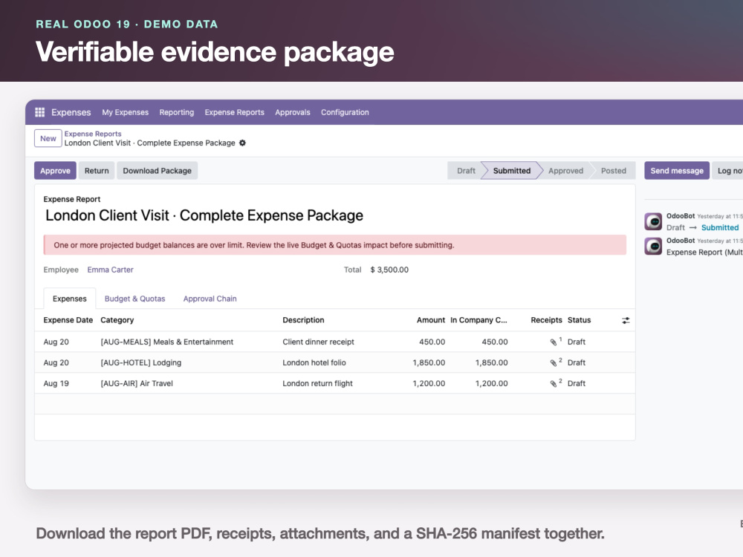Sort by Description column header
Viewport: 743px width, 557px height.
(x=303, y=320)
